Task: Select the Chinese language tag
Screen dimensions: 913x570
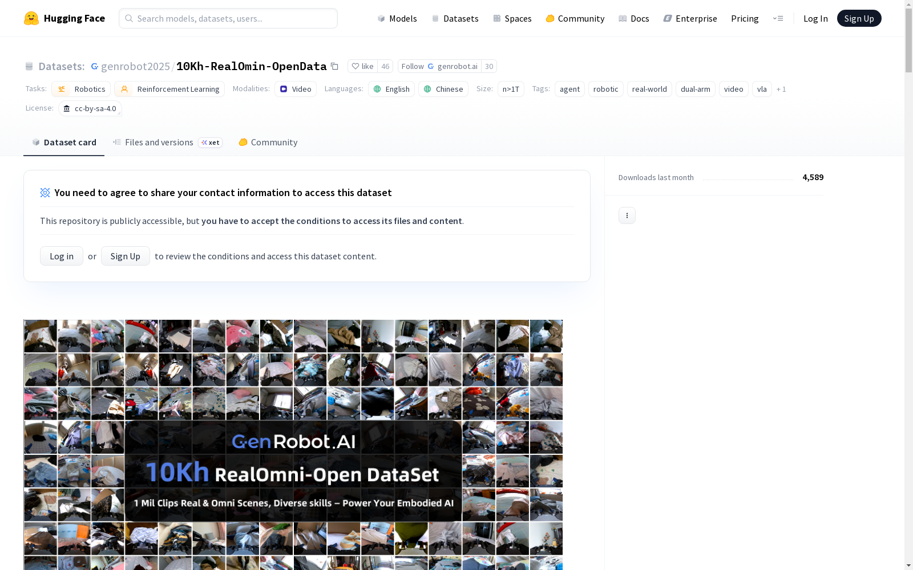Action: pyautogui.click(x=443, y=89)
